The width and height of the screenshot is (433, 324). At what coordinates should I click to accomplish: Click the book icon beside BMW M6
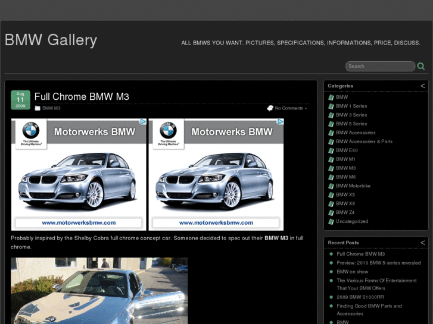(331, 177)
